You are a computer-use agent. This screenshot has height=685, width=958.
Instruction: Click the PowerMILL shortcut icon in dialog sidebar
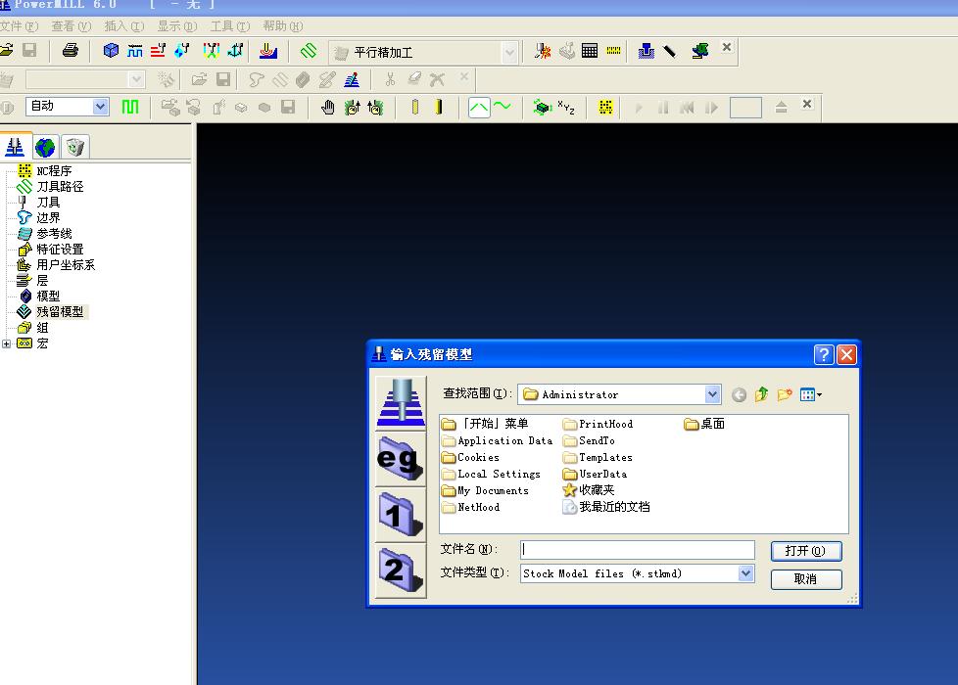(x=401, y=403)
